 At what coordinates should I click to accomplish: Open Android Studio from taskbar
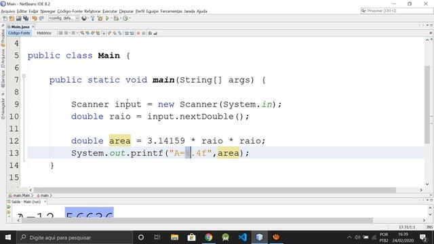(x=226, y=237)
